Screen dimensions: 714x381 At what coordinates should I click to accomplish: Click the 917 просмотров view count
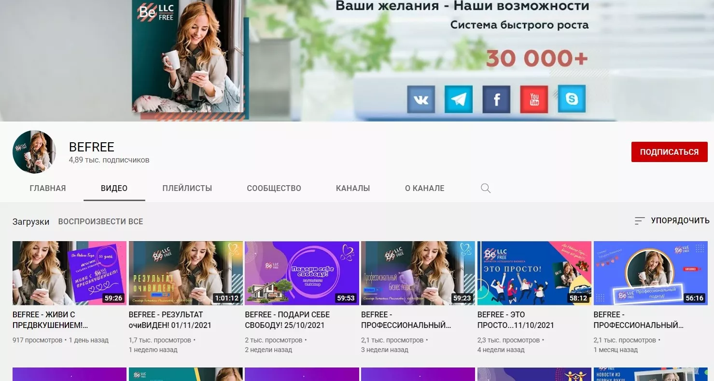37,340
